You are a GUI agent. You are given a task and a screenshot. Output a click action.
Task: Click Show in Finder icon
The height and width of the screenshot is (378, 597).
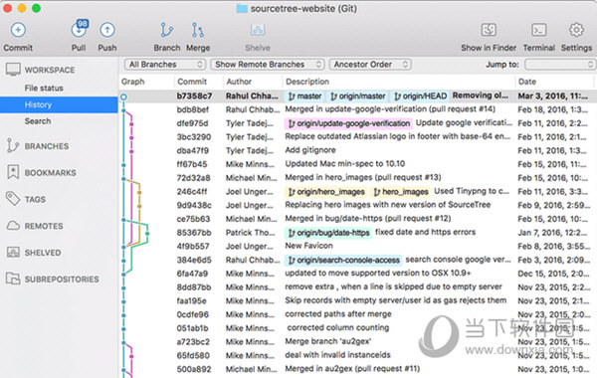coord(489,30)
